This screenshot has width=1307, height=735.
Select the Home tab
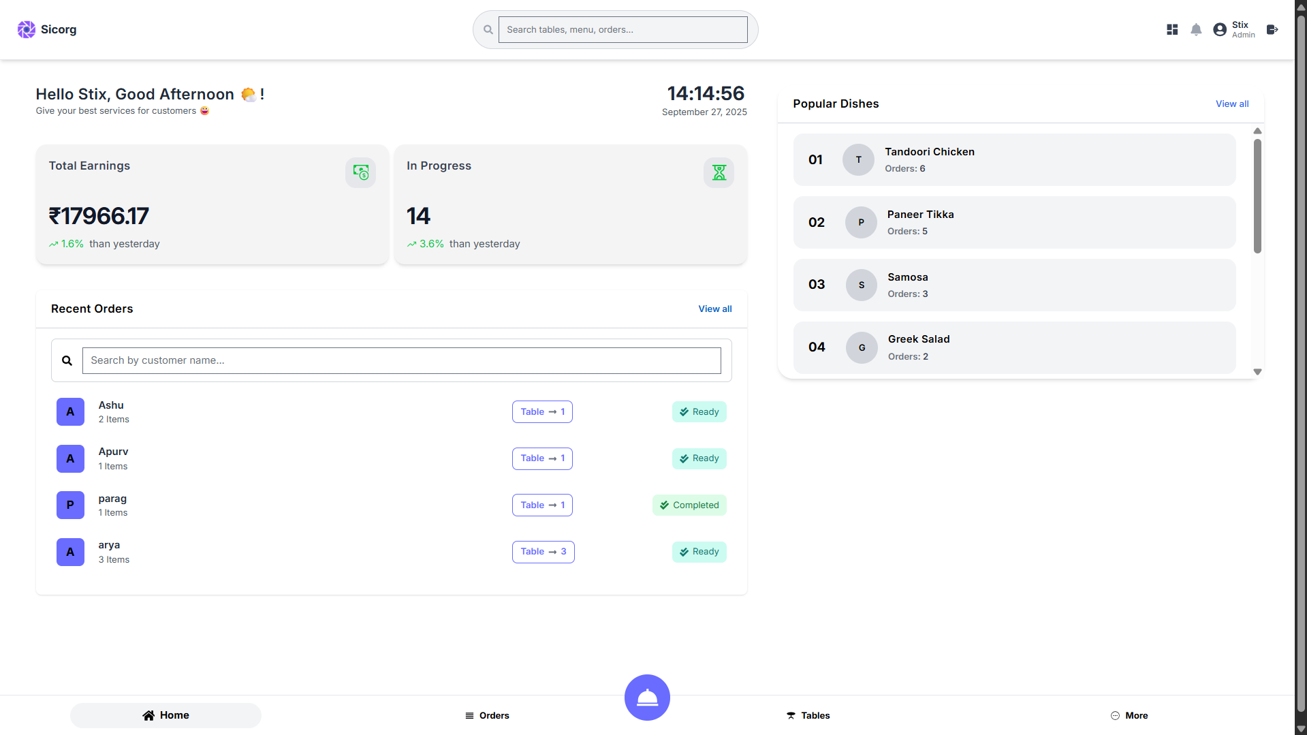(166, 715)
